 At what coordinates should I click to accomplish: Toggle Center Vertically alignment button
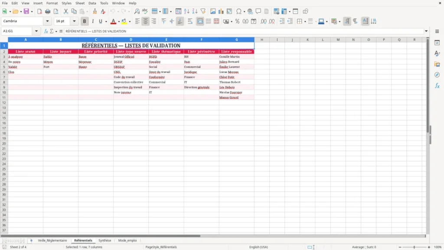(172, 21)
